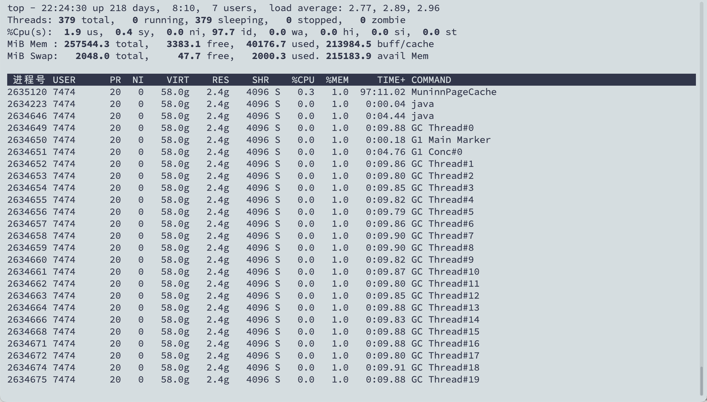Click the VIRT column header
707x402 pixels.
178,80
